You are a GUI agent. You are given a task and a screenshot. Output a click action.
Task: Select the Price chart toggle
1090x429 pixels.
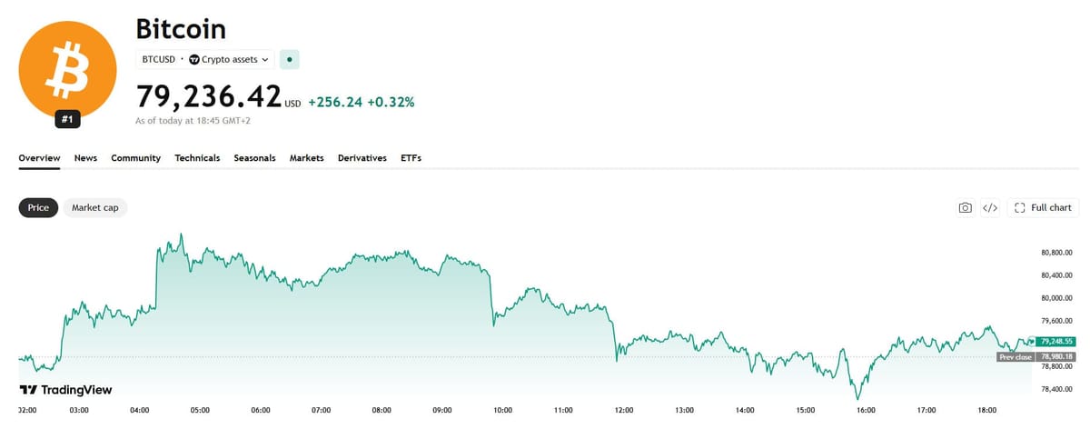pyautogui.click(x=38, y=208)
